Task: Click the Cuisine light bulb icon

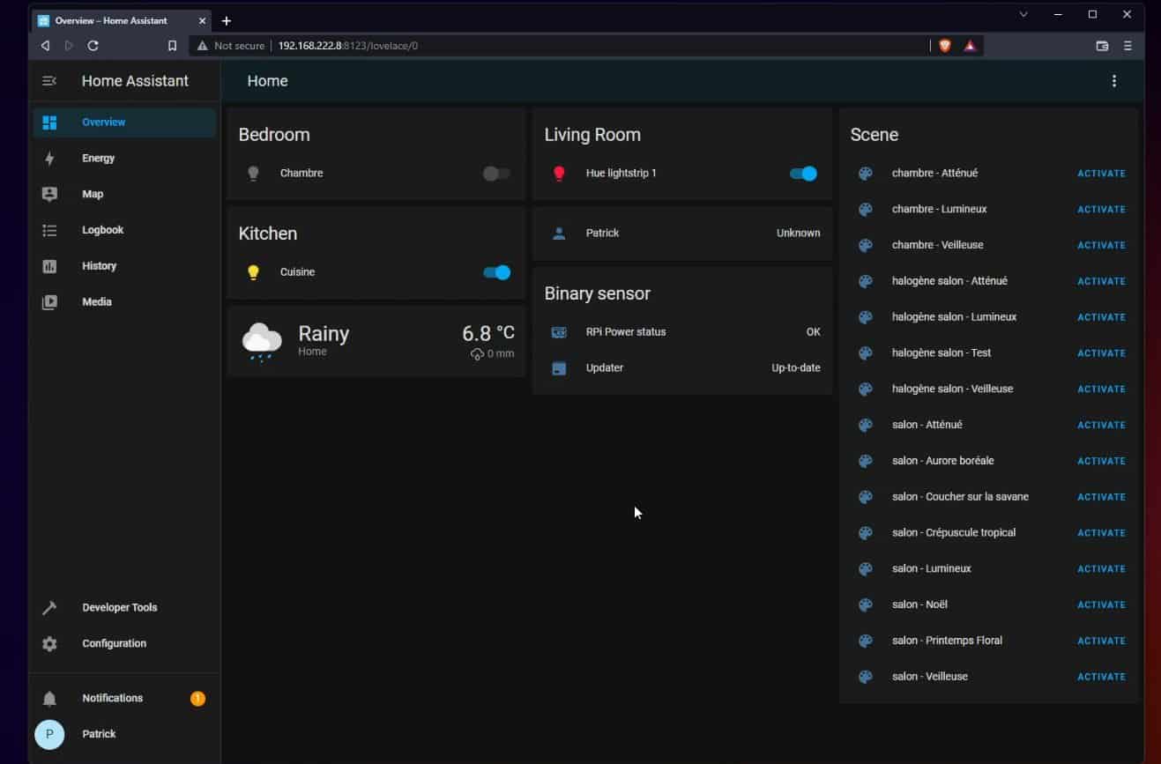Action: pyautogui.click(x=253, y=272)
